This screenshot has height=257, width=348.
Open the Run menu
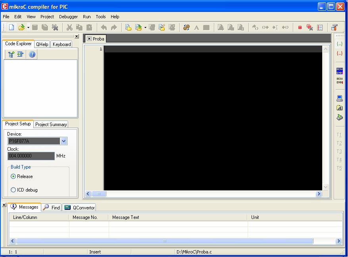coord(87,17)
